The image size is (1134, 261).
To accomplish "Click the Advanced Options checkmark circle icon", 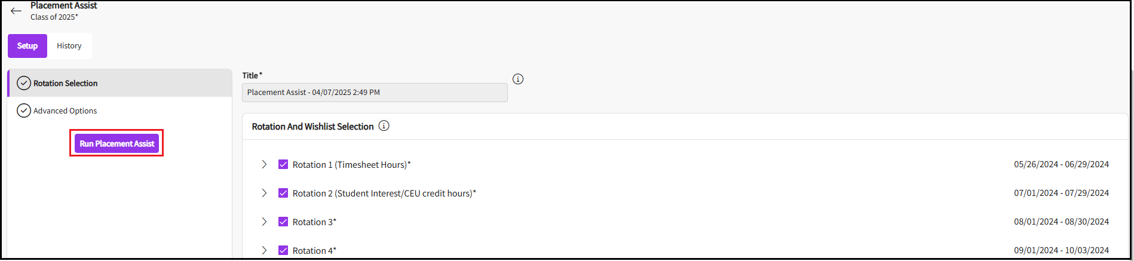I will 24,110.
